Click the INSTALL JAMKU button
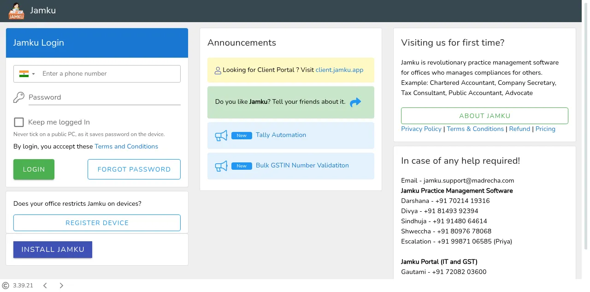This screenshot has width=590, height=292. (53, 250)
